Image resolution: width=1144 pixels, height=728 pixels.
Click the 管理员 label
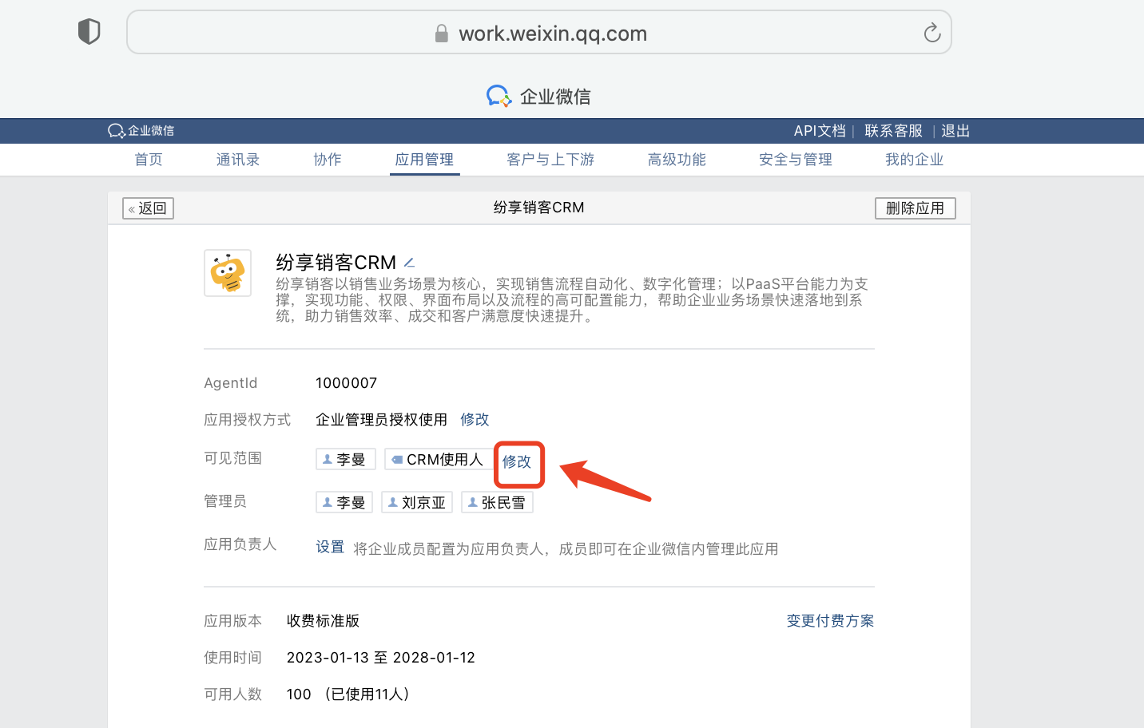click(225, 500)
